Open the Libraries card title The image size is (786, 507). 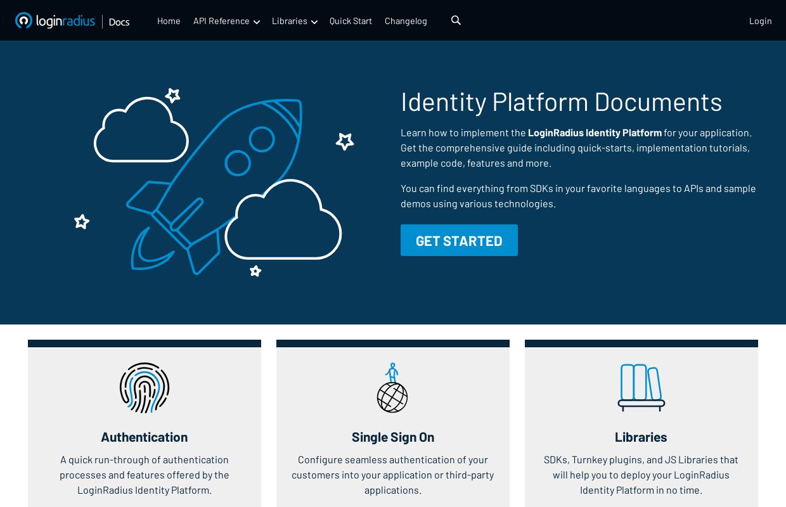click(641, 437)
